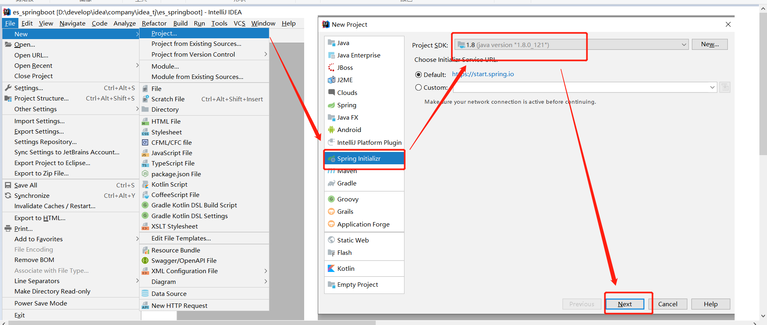
Task: Click the Spring Initializr icon
Action: pos(331,159)
